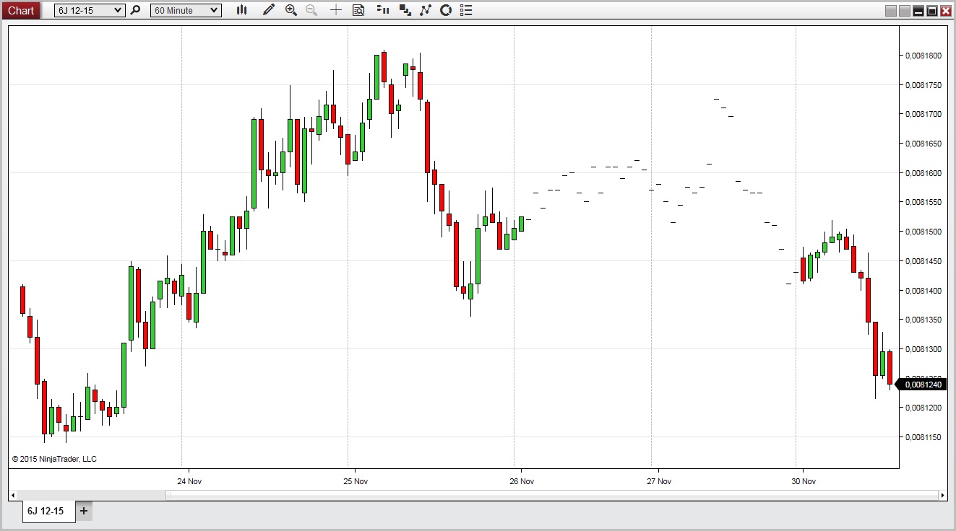Select the pencil drawing tools icon

click(x=269, y=10)
